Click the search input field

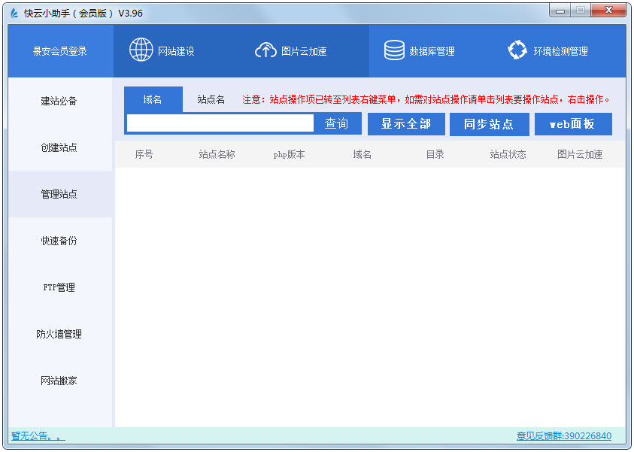click(220, 123)
